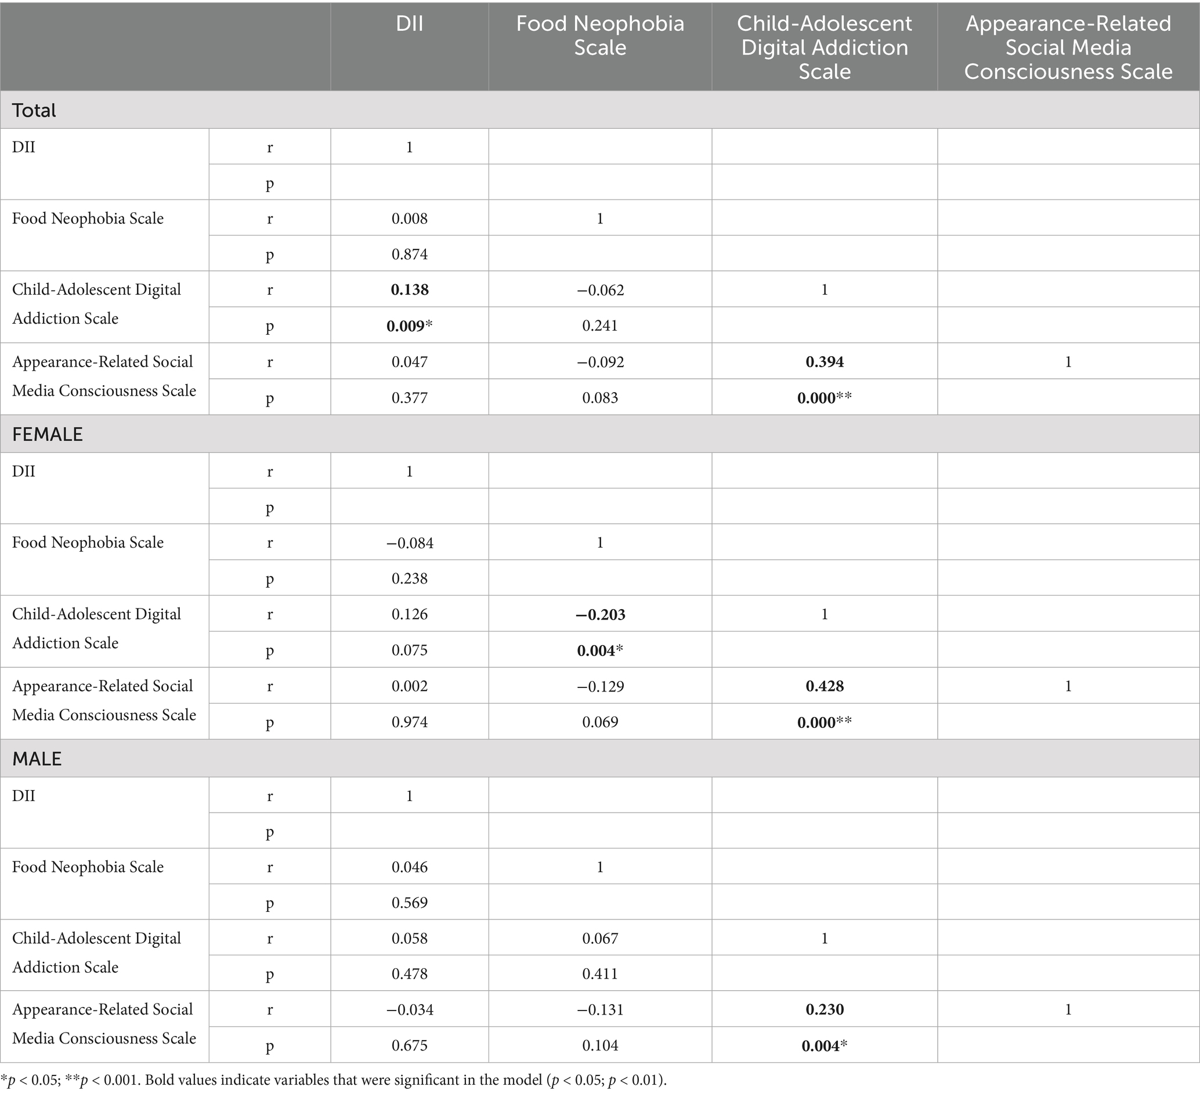
Task: Click the Food Neophobia Scale column header
Action: coord(599,36)
